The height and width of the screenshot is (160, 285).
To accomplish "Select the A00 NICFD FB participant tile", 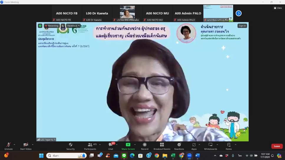I will [67, 13].
